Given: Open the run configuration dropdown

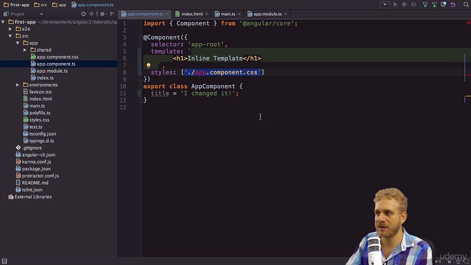Looking at the screenshot, I should [x=385, y=4].
